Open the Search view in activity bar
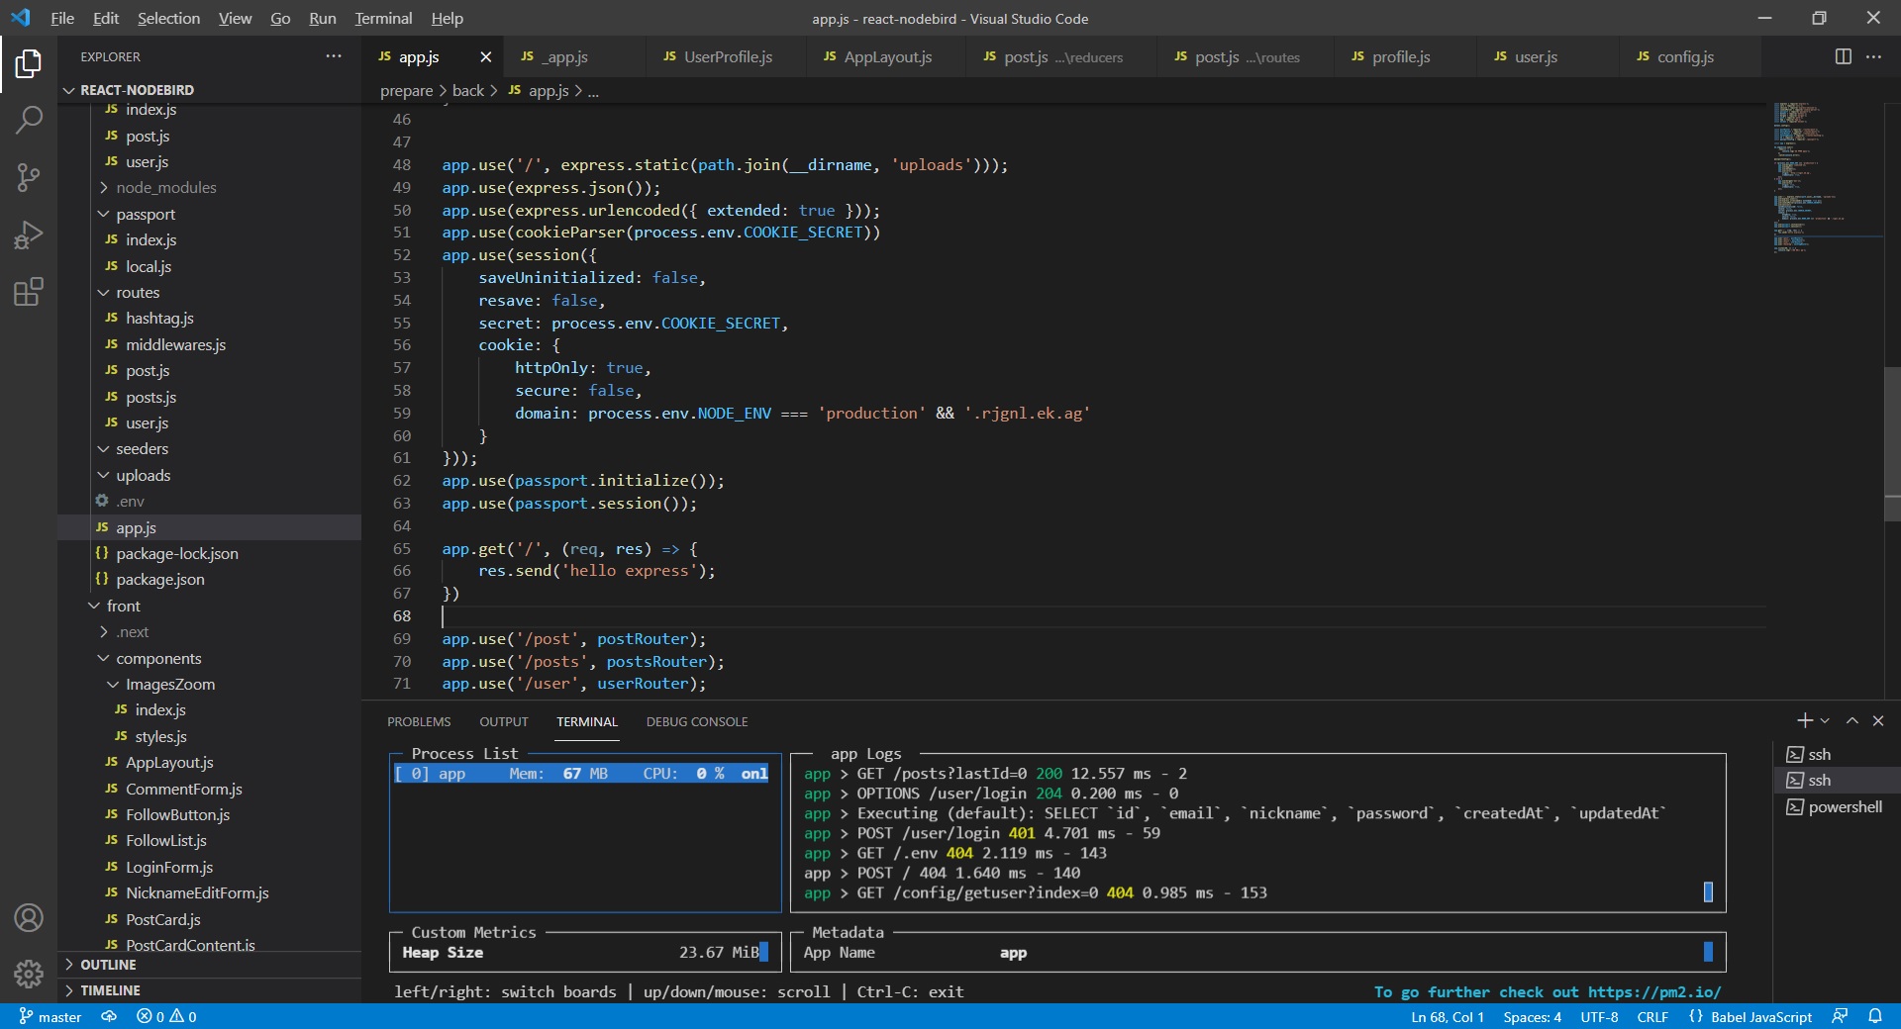 pos(29,121)
